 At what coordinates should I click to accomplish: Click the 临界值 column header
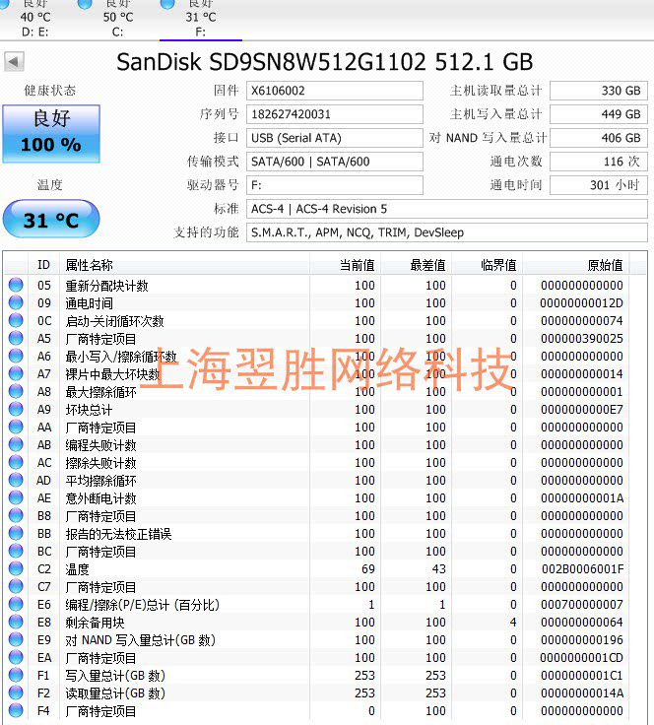click(487, 265)
